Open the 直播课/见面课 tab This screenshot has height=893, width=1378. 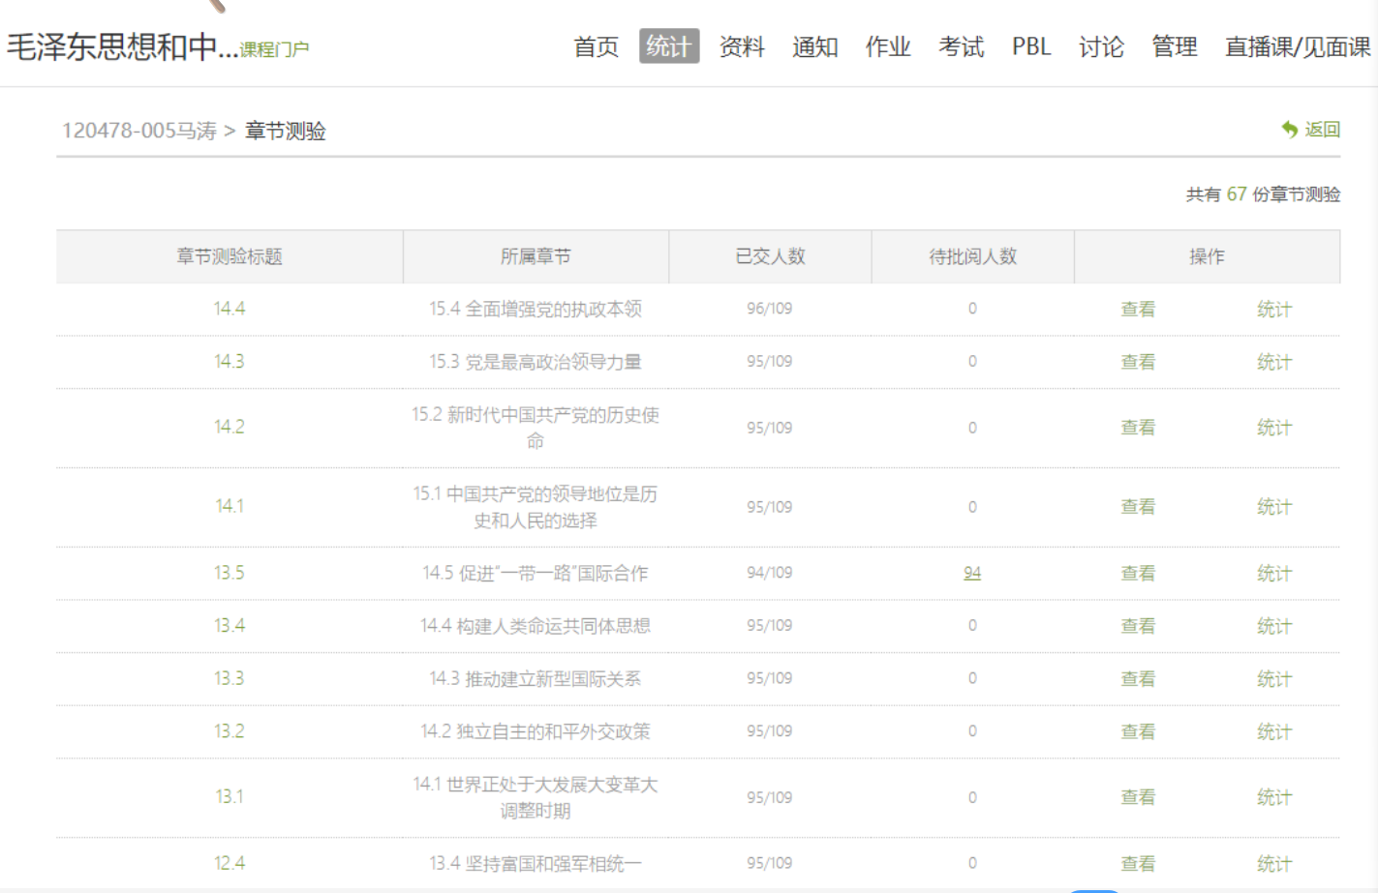pos(1297,46)
